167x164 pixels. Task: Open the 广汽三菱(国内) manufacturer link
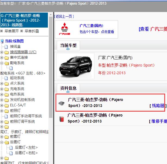point(91,26)
